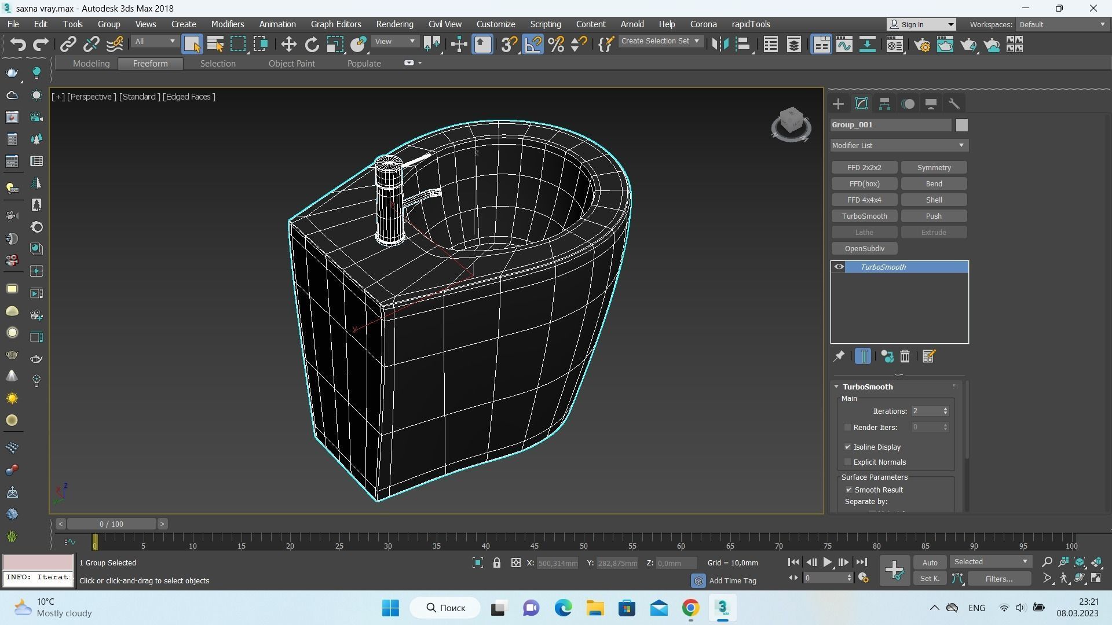Switch to the Object Paint tab
The image size is (1112, 625).
[292, 64]
